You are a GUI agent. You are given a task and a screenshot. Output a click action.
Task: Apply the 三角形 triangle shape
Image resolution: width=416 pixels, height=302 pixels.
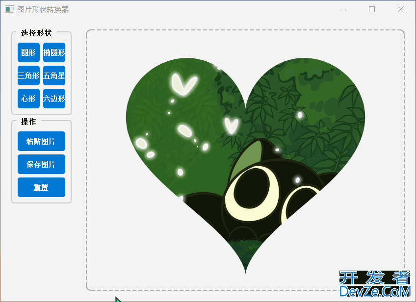[x=28, y=75]
